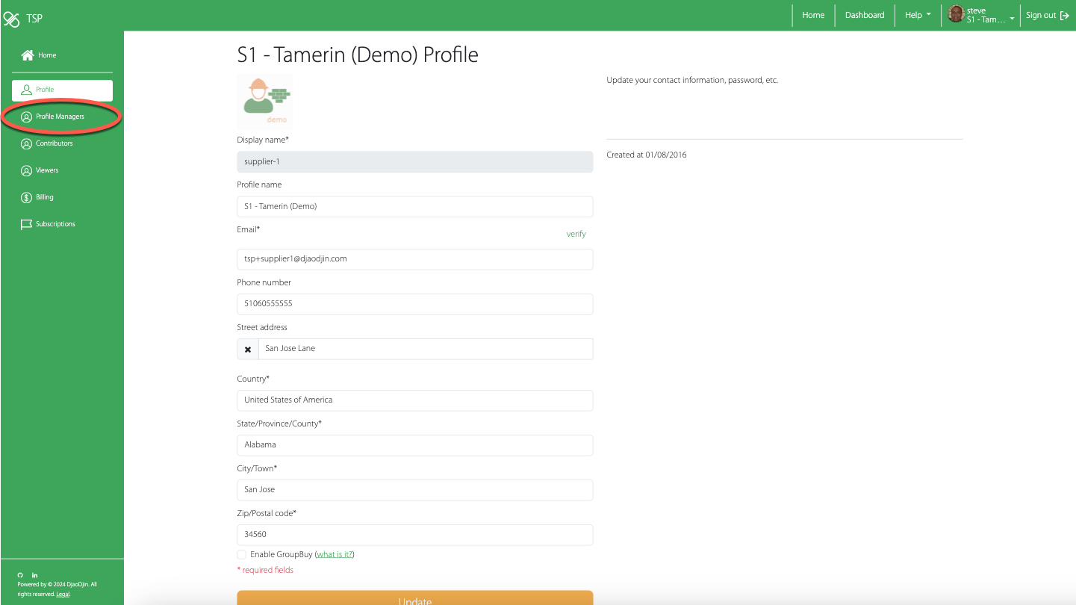
Task: Open Dashboard in the top navigation
Action: coord(864,15)
